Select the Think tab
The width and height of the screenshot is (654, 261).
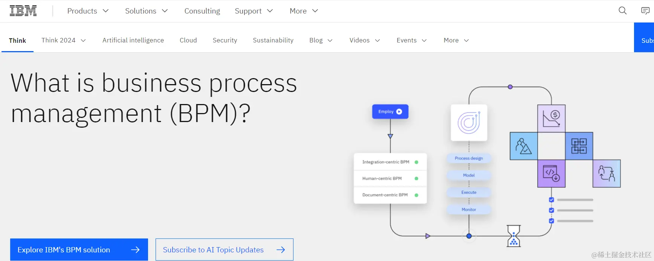(17, 40)
